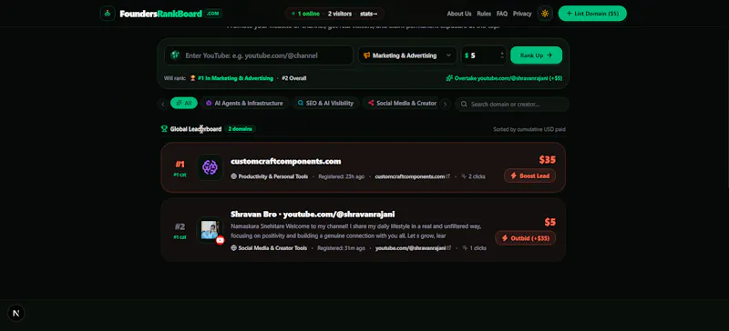
Task: Click the Search domain or creator field
Action: (x=512, y=104)
